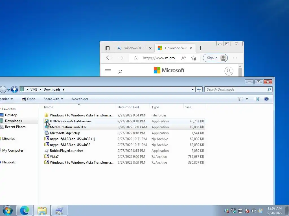Open the view options dropdown arrow
This screenshot has width=289, height=216.
(x=247, y=99)
